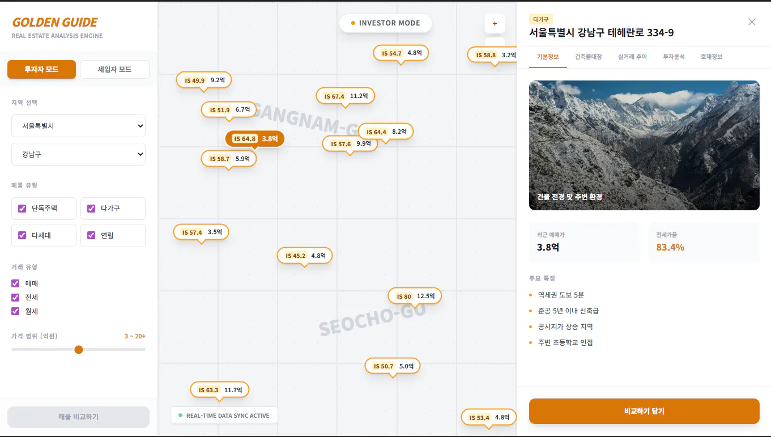771x437 pixels.
Task: Select the highlighted IS 64.8 property marker
Action: click(254, 138)
